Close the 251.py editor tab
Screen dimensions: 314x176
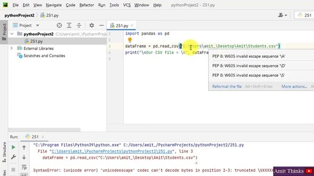132,25
